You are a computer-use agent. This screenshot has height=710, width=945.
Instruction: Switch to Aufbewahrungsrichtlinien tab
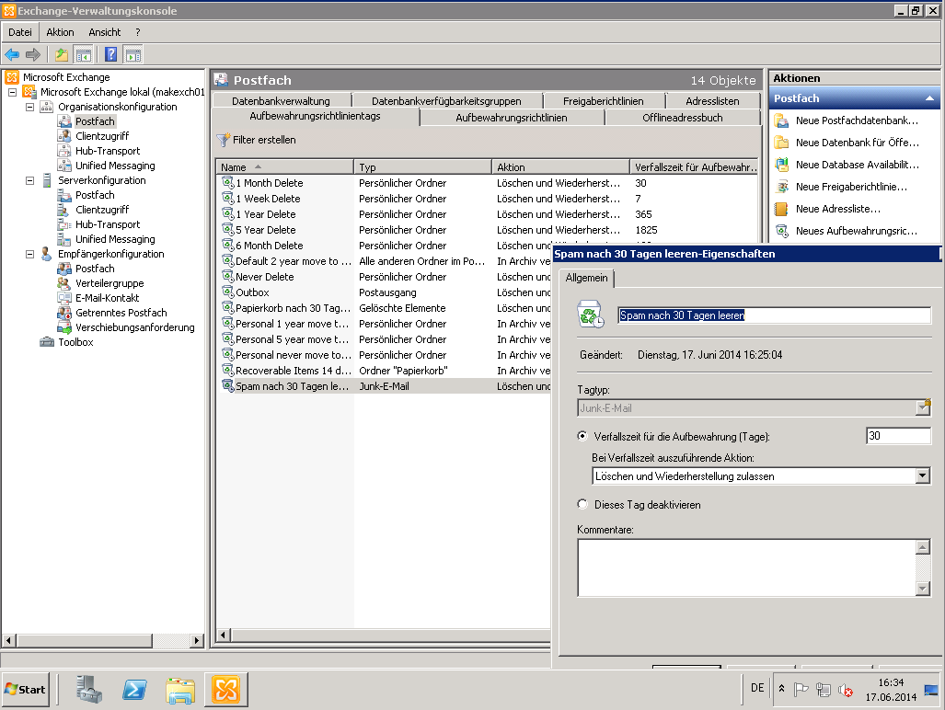pos(511,118)
